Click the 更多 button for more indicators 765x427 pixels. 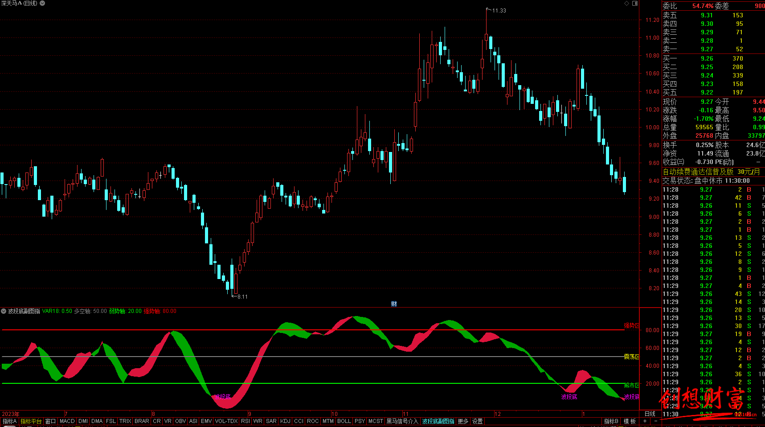(463, 421)
